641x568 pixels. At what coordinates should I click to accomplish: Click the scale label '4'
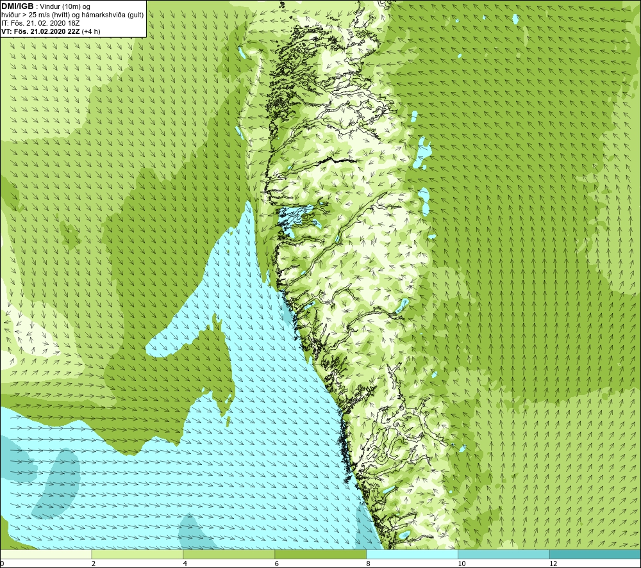click(185, 564)
